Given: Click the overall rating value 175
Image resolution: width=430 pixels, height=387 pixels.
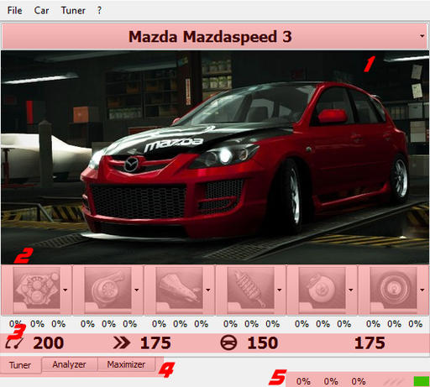Looking at the screenshot, I should (x=370, y=343).
